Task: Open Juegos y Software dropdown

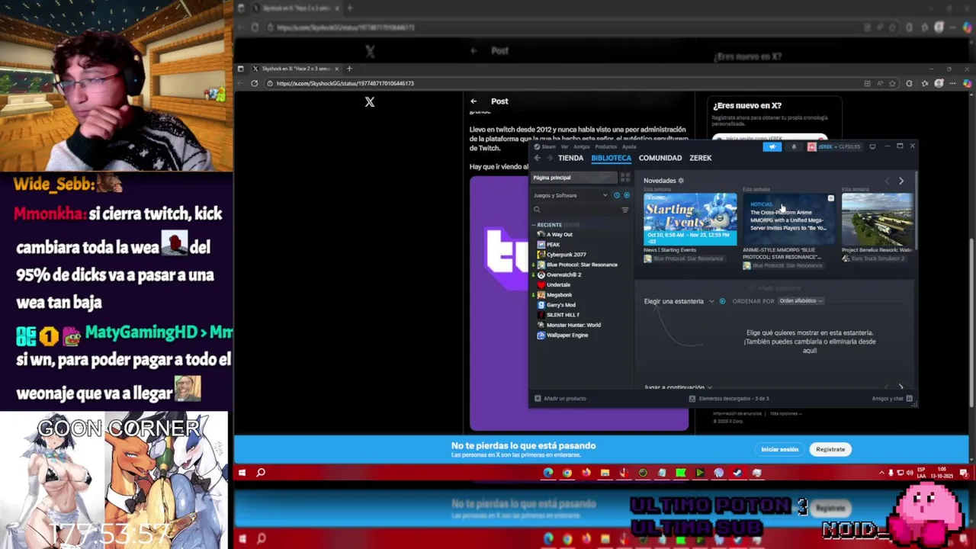Action: [570, 195]
